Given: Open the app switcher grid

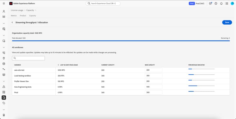Looking at the screenshot, I should tap(227, 3).
